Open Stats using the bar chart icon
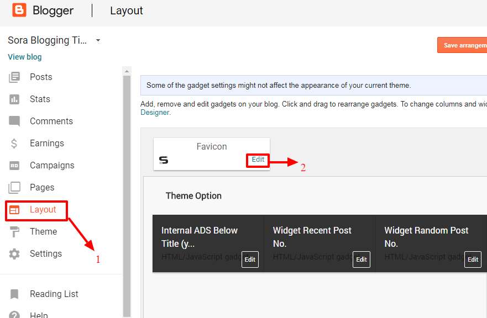This screenshot has height=318, width=487. (14, 99)
